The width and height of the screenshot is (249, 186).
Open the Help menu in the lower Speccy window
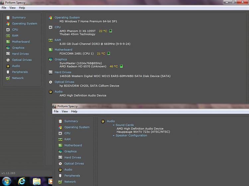click(x=74, y=111)
